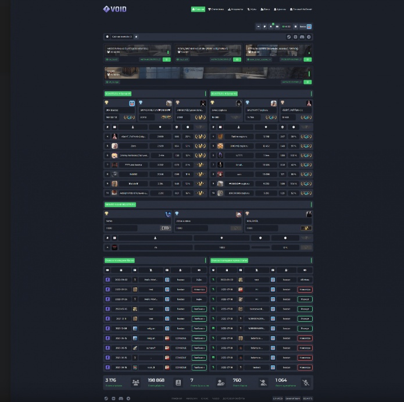The image size is (404, 402).
Task: Click the 'Разбанен' status on the 2021-12-11 ban
Action: [x=199, y=318]
